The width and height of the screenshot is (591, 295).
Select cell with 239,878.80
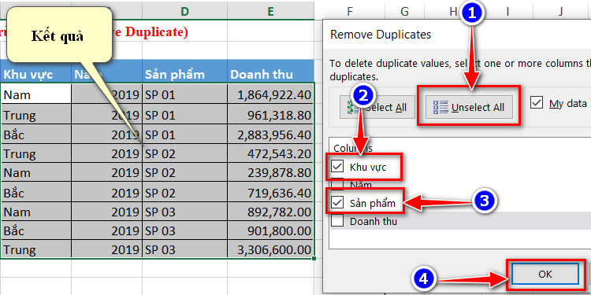270,173
